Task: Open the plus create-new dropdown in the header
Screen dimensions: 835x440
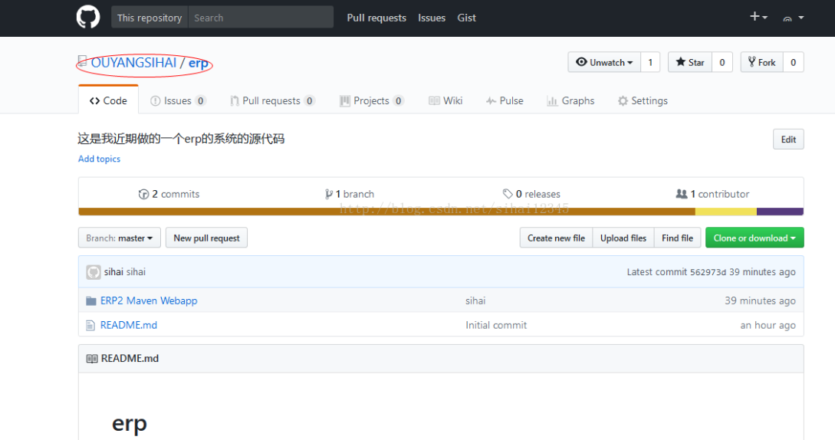Action: click(758, 17)
